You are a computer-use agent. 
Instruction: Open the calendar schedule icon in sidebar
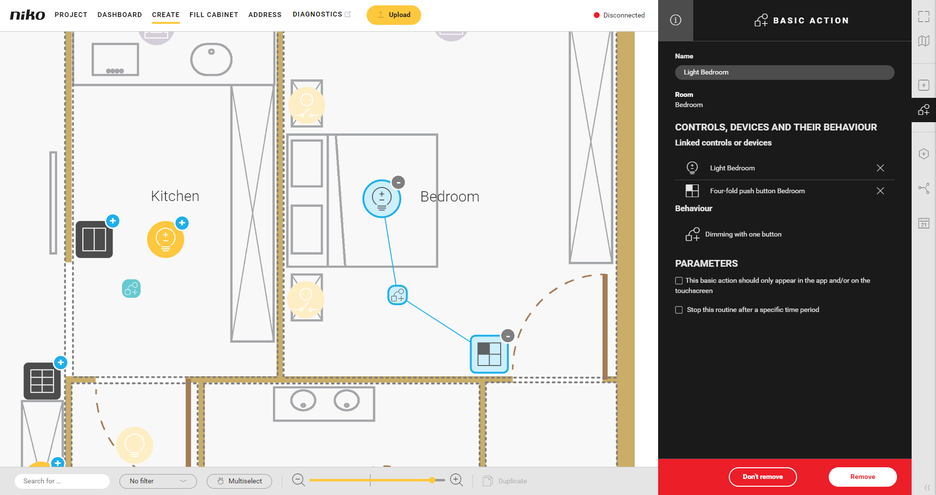pos(923,223)
